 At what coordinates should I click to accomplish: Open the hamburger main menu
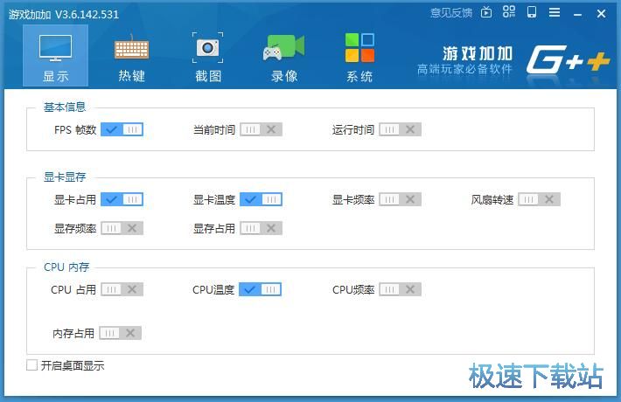[x=555, y=12]
